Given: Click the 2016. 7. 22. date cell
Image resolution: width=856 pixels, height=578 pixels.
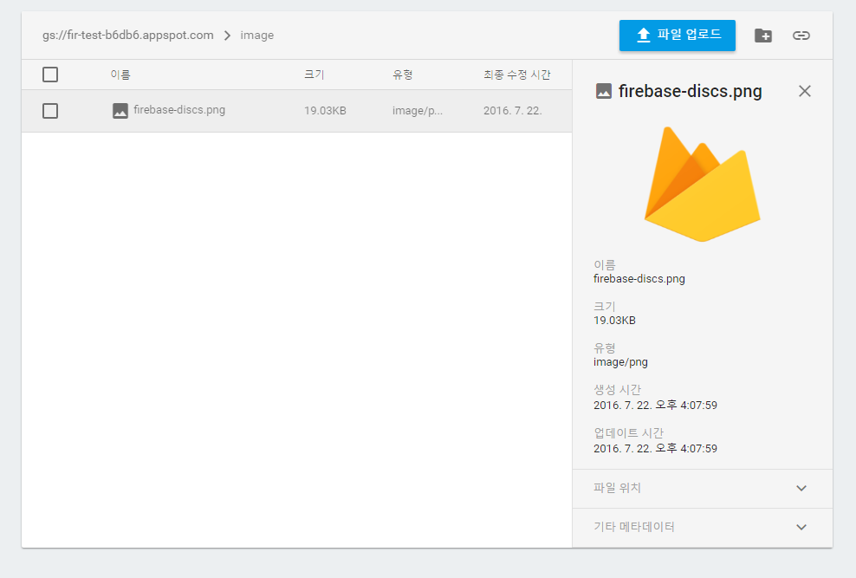Looking at the screenshot, I should point(512,111).
